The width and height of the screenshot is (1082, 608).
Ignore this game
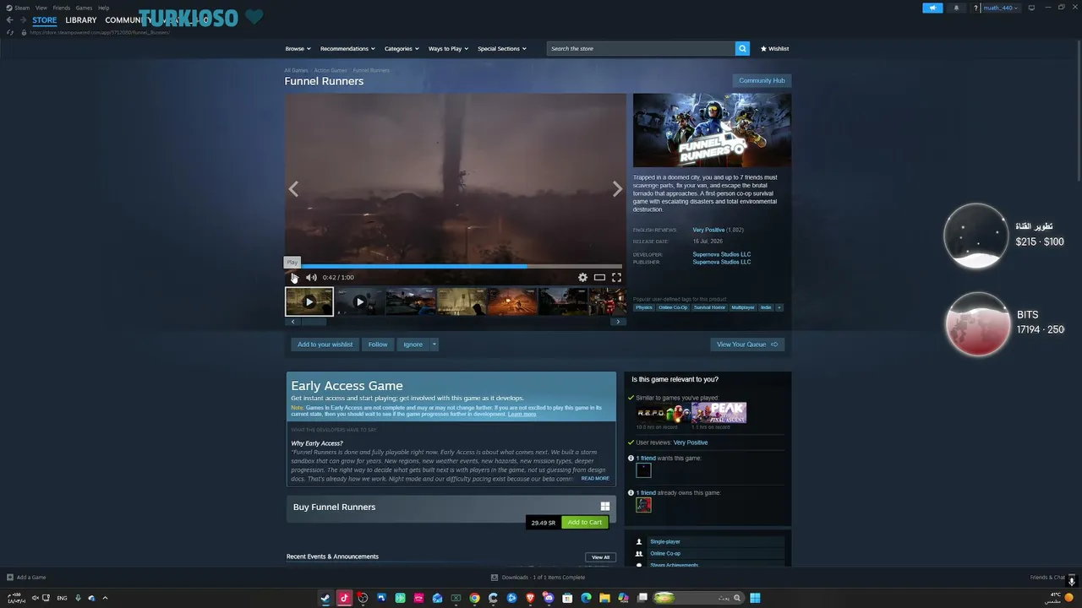[x=413, y=345]
